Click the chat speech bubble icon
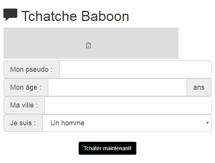The height and width of the screenshot is (163, 215). pyautogui.click(x=10, y=15)
